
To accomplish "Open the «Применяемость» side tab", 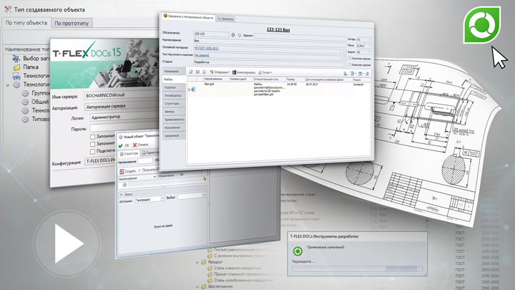I will pyautogui.click(x=174, y=120).
